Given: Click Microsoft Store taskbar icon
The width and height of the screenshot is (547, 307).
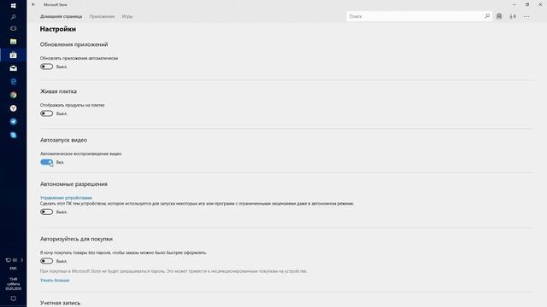Looking at the screenshot, I should [x=14, y=55].
